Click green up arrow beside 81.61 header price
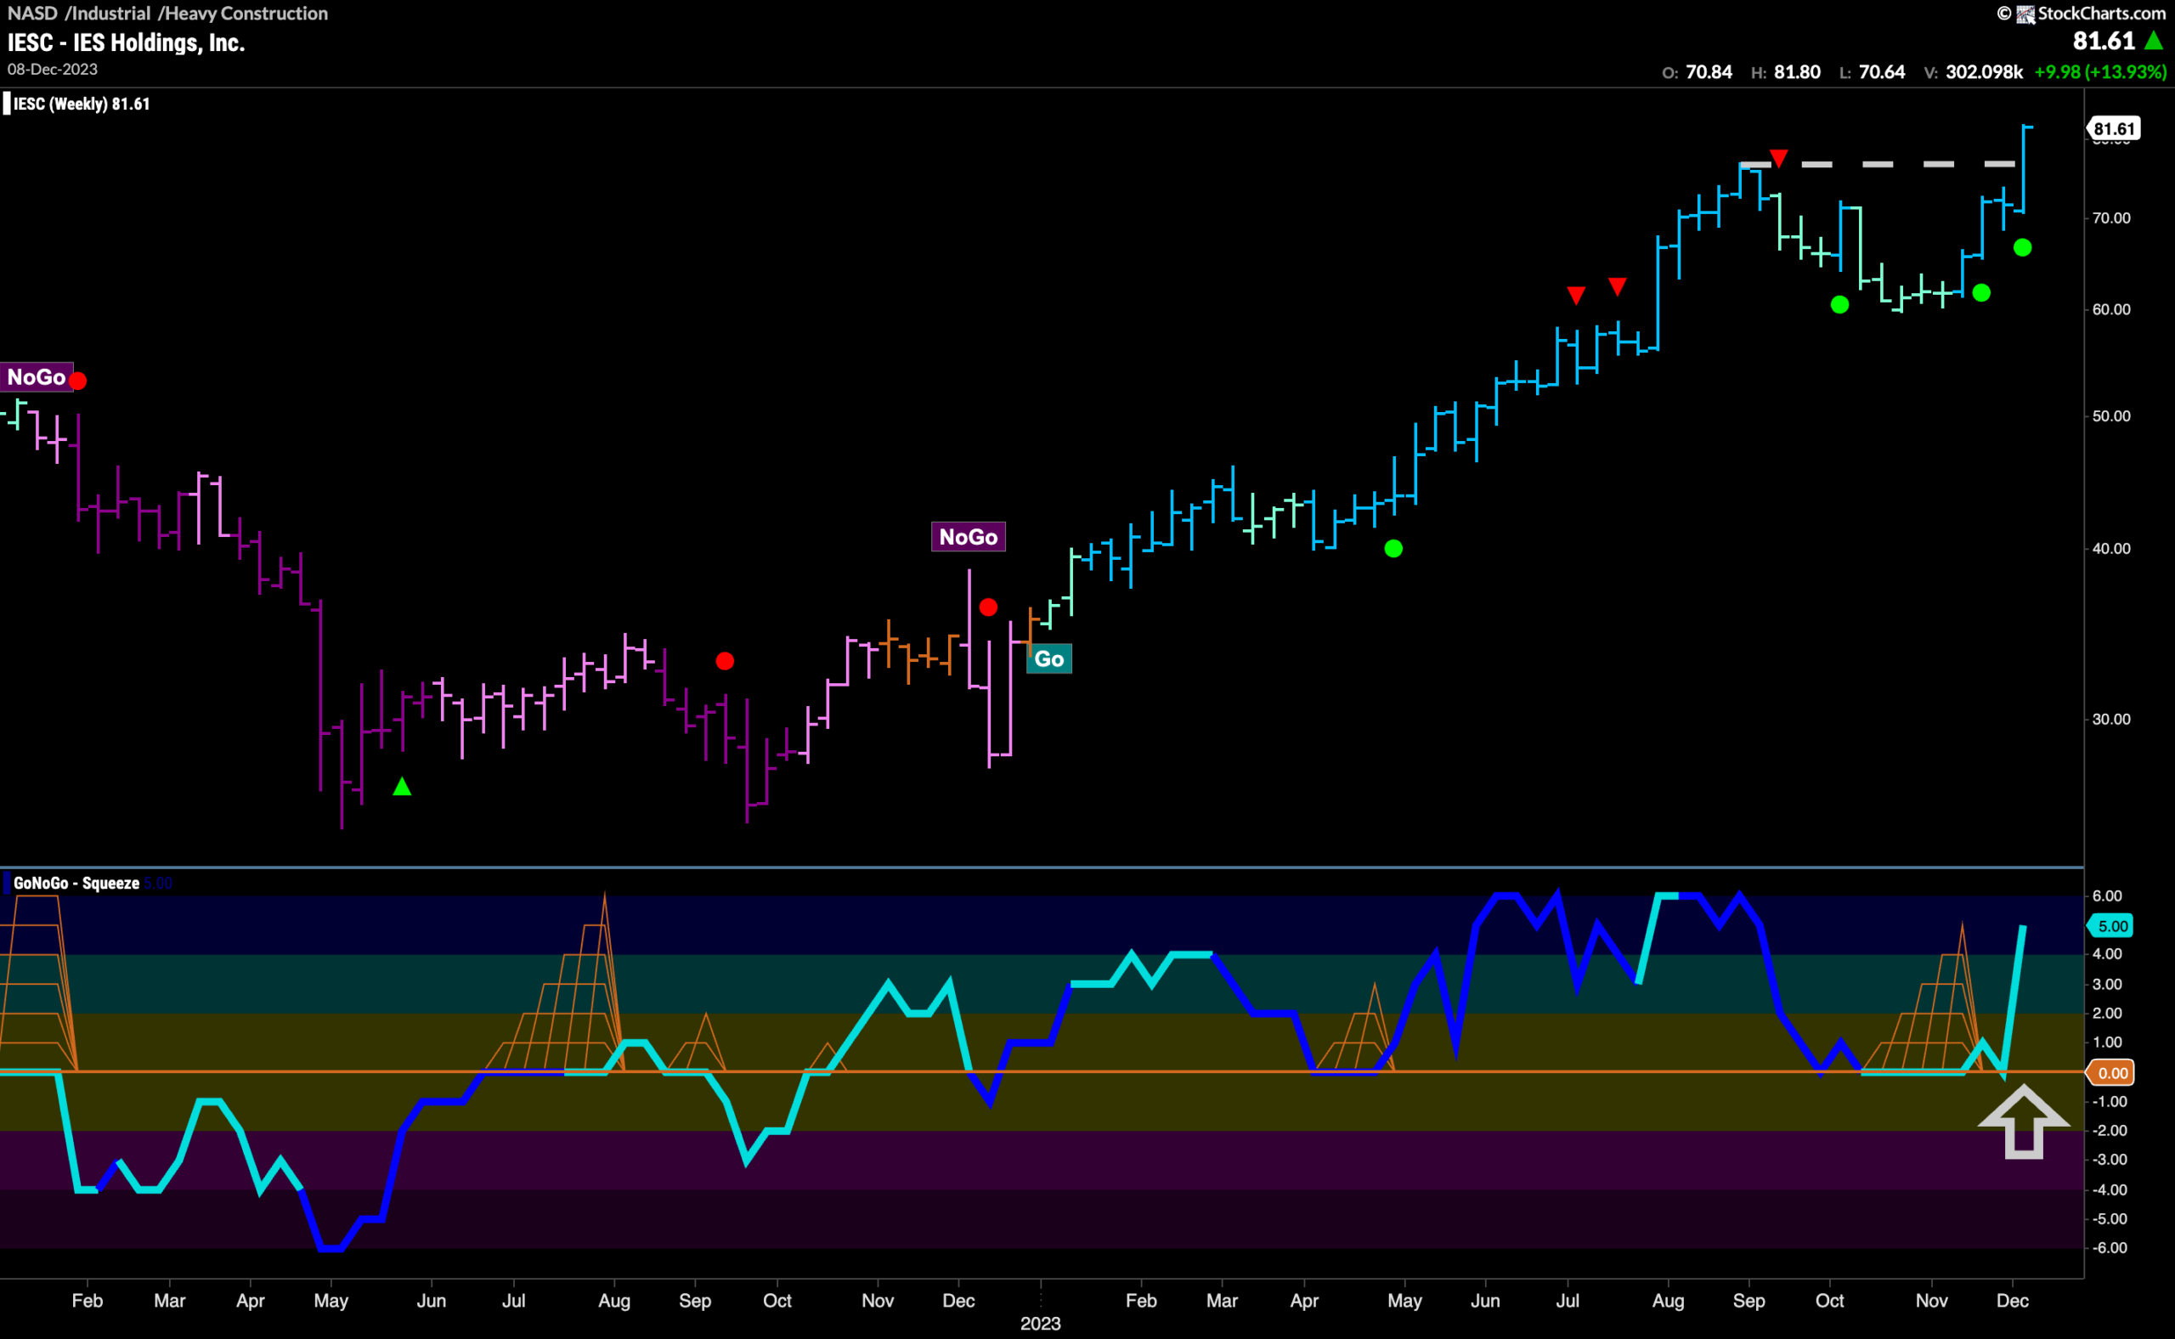2175x1339 pixels. click(x=2154, y=41)
